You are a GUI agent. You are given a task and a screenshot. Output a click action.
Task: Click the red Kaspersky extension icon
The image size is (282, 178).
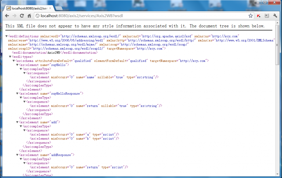point(259,16)
